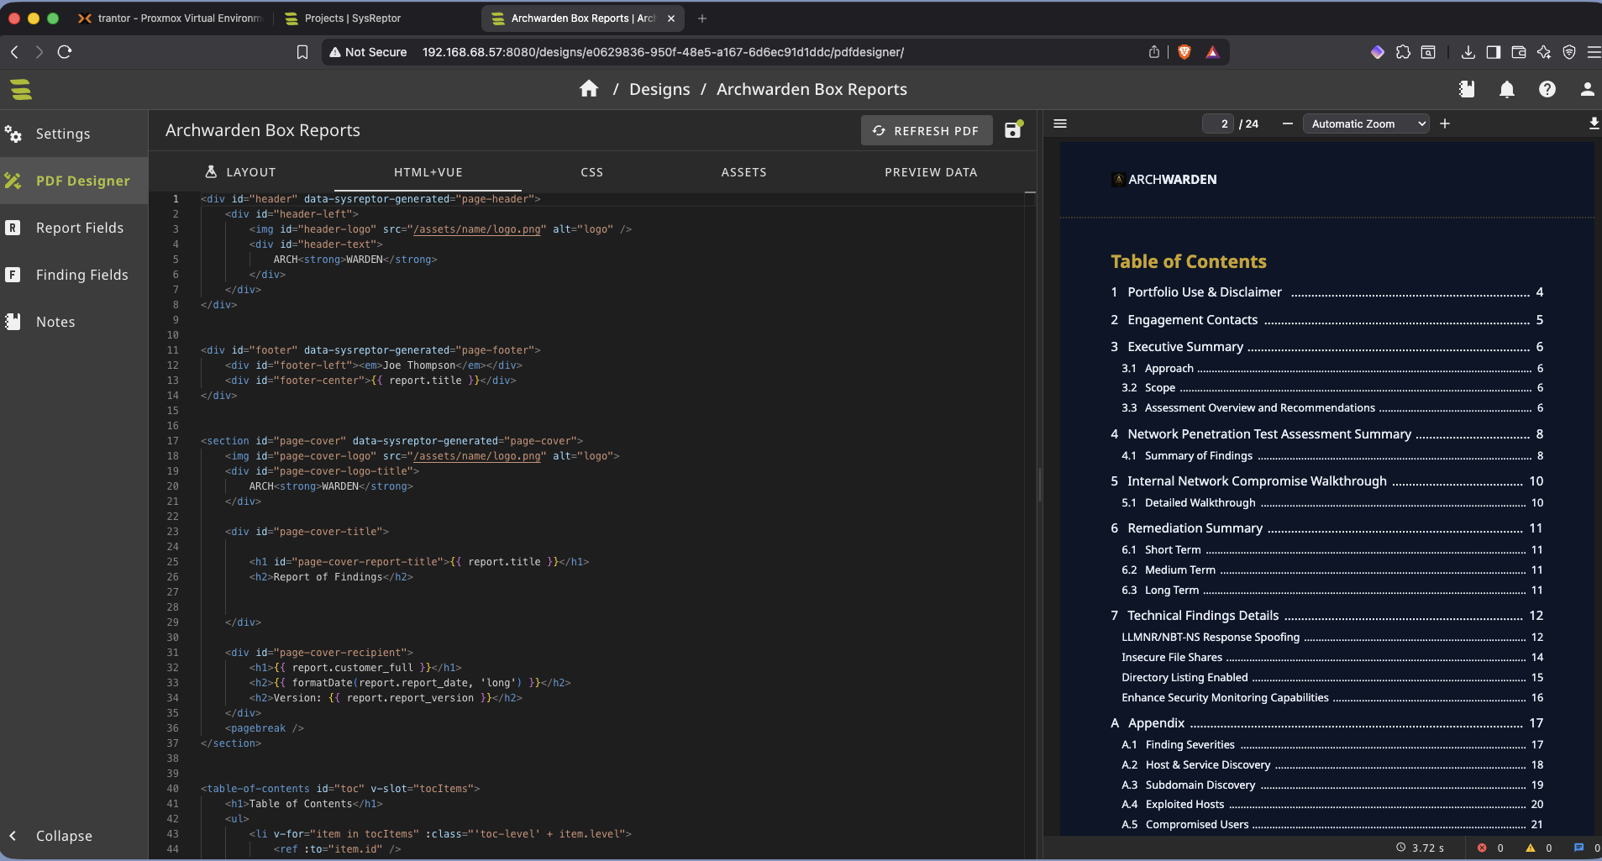This screenshot has width=1602, height=861.
Task: Download the PDF using the viewer download icon
Action: click(x=1592, y=123)
